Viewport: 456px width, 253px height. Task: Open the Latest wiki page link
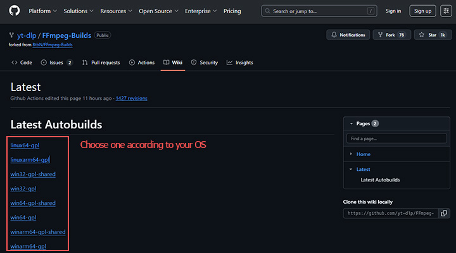(x=364, y=170)
